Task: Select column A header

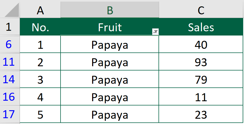Action: (x=40, y=10)
